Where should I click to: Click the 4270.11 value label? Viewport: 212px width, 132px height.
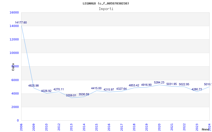click(59, 89)
